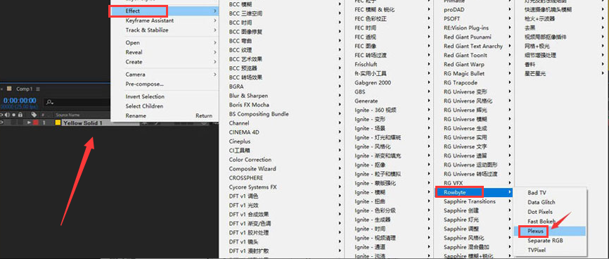Viewport: 609px width, 259px height.
Task: Expand the Red Giant Warp submenu arrow
Action: [509, 65]
